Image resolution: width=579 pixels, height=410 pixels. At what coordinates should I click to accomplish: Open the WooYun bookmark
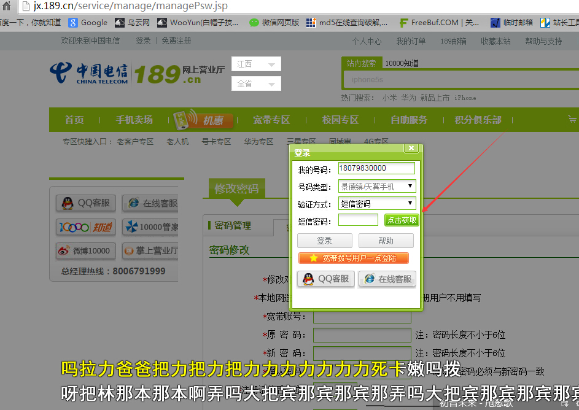point(198,23)
